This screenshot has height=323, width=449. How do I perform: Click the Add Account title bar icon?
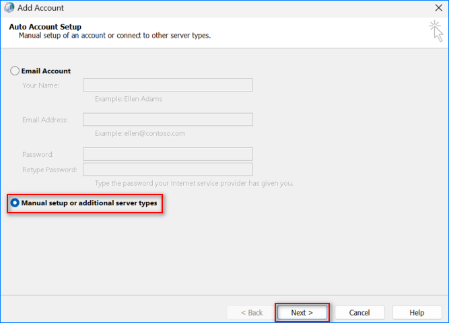click(10, 8)
